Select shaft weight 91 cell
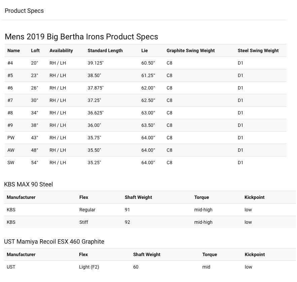The width and height of the screenshot is (297, 282). 127,210
